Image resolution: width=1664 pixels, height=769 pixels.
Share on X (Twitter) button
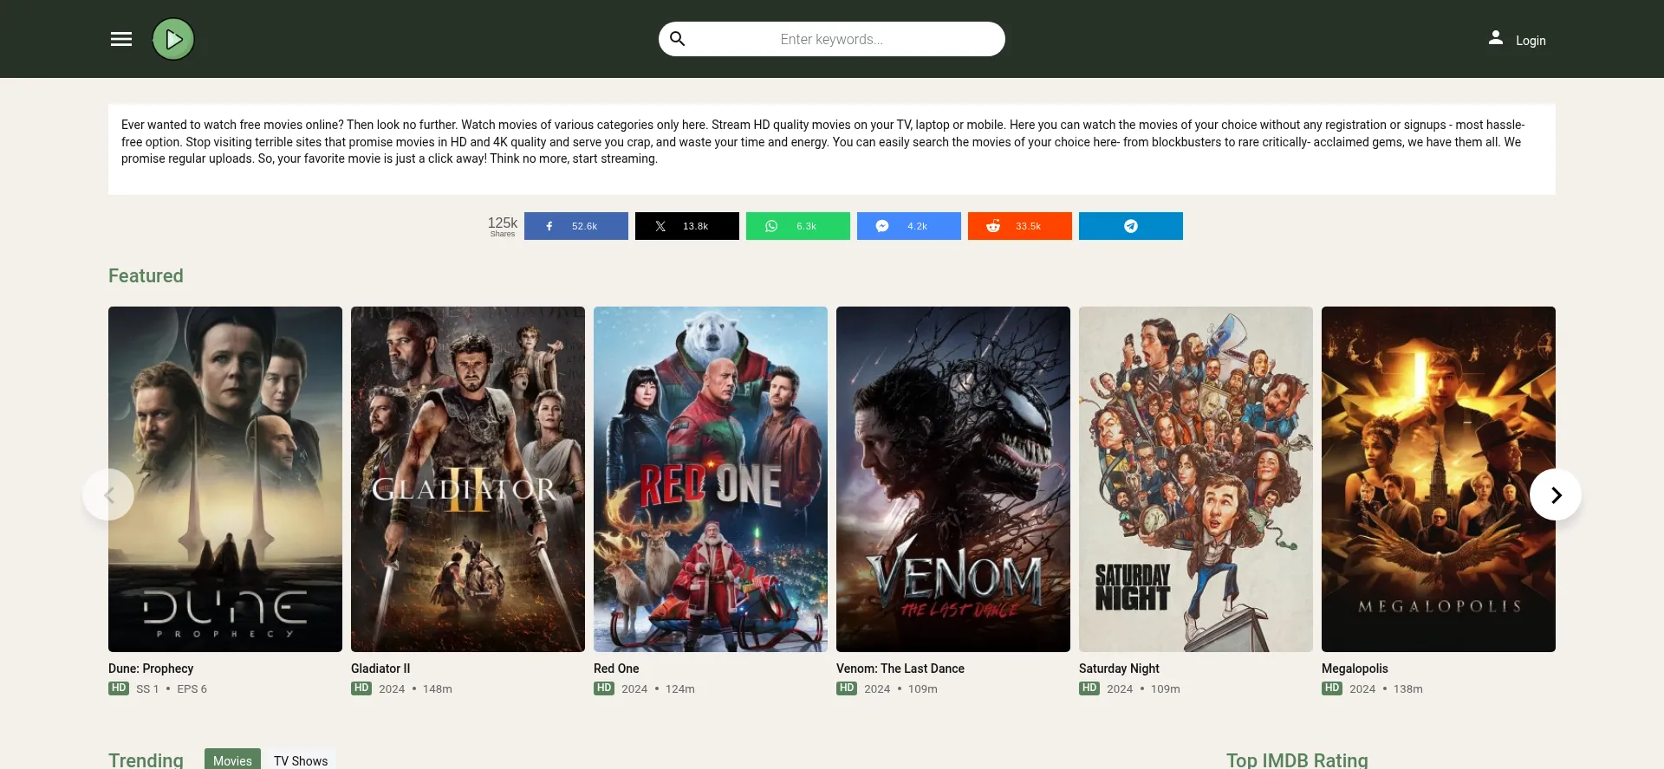pos(687,226)
